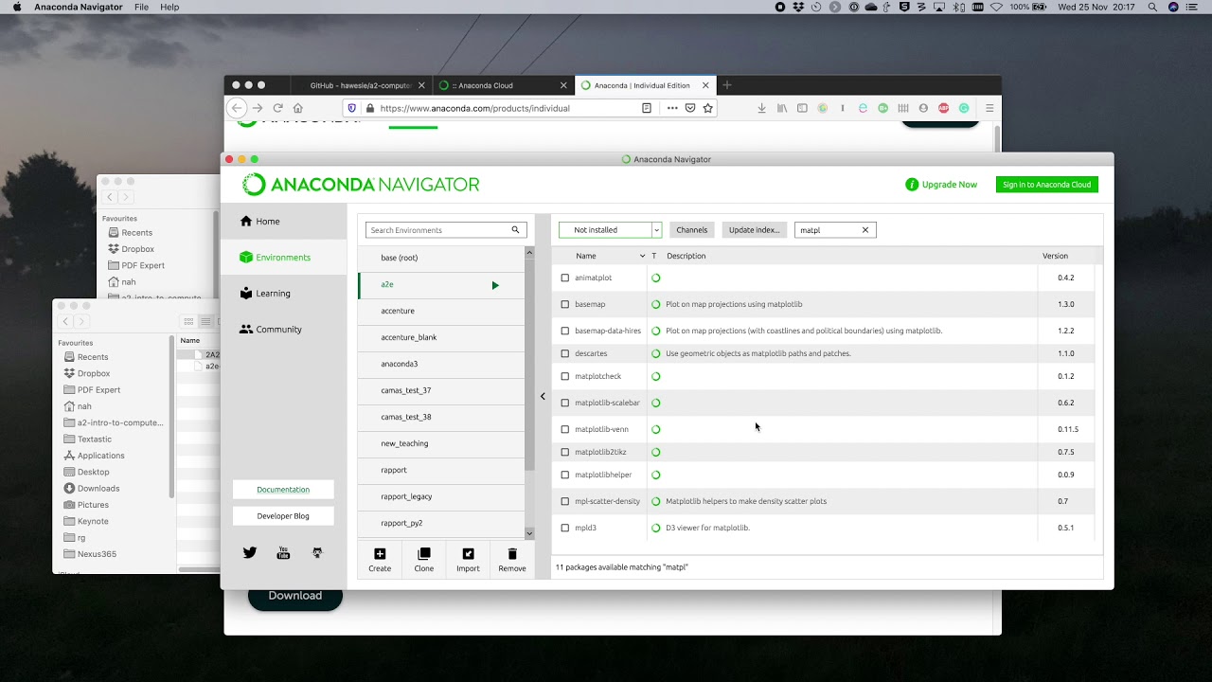This screenshot has height=682, width=1212.
Task: Open the browser hamburger menu
Action: click(989, 108)
